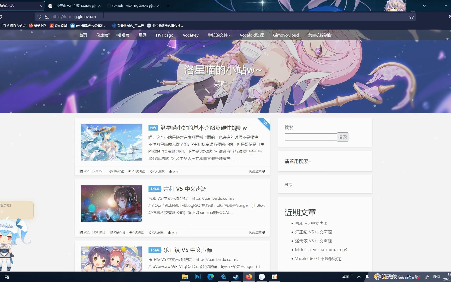Open 阅读全文 for the 2023年2月16日 post
Viewport: 451px width, 282px height.
[257, 171]
